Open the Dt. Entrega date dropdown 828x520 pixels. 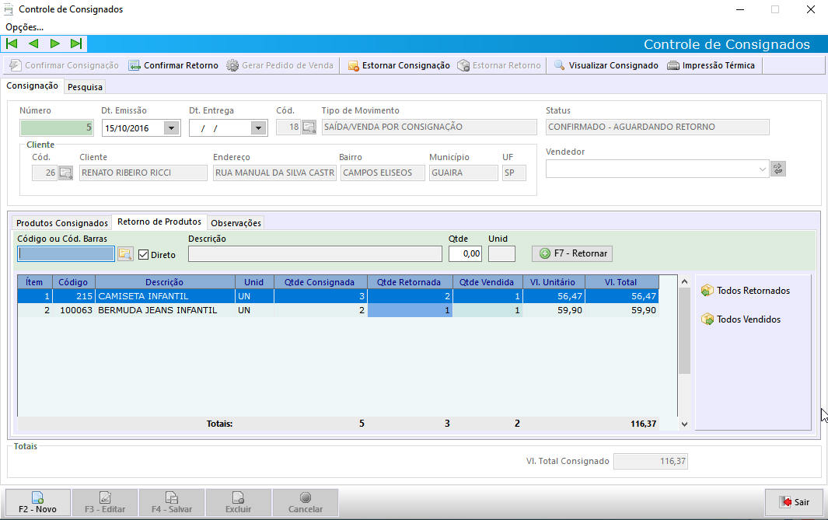coord(258,127)
